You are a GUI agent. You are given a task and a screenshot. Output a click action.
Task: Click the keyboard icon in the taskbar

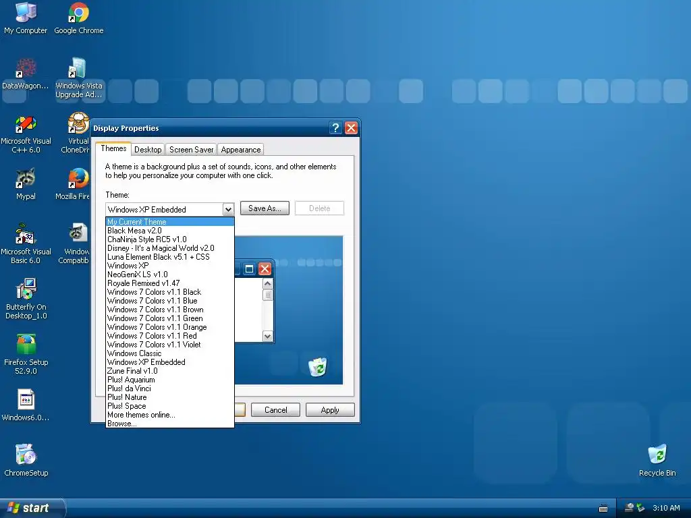tap(603, 509)
